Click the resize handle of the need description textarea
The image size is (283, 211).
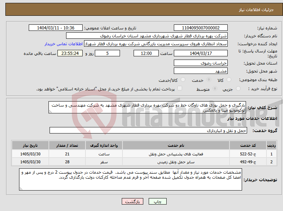pos(50,112)
